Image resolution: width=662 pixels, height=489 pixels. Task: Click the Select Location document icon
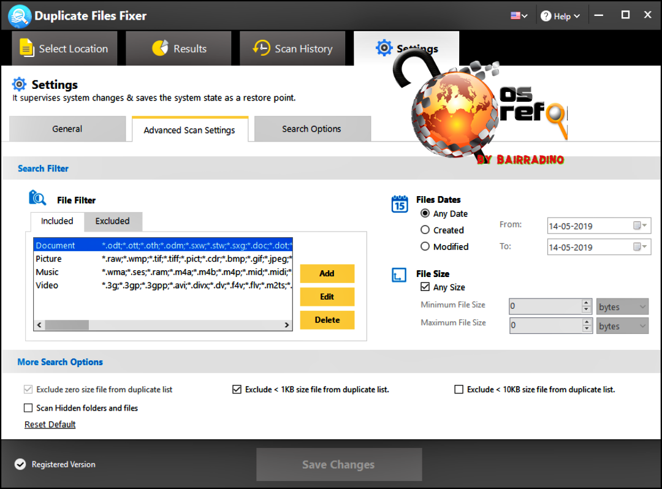tap(26, 48)
